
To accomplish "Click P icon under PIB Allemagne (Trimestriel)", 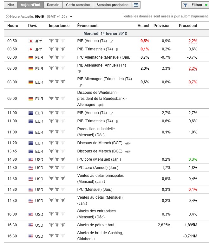I will [80, 85].
